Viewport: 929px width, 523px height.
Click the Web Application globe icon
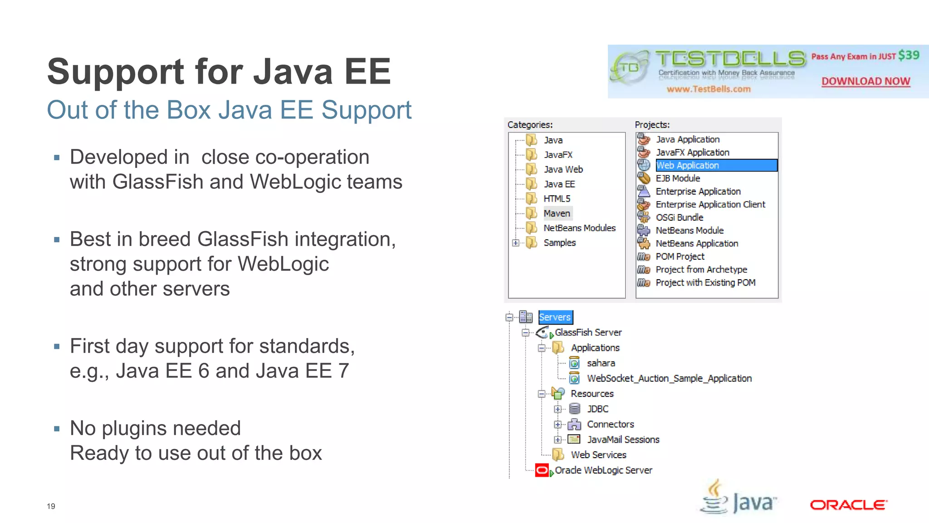644,165
